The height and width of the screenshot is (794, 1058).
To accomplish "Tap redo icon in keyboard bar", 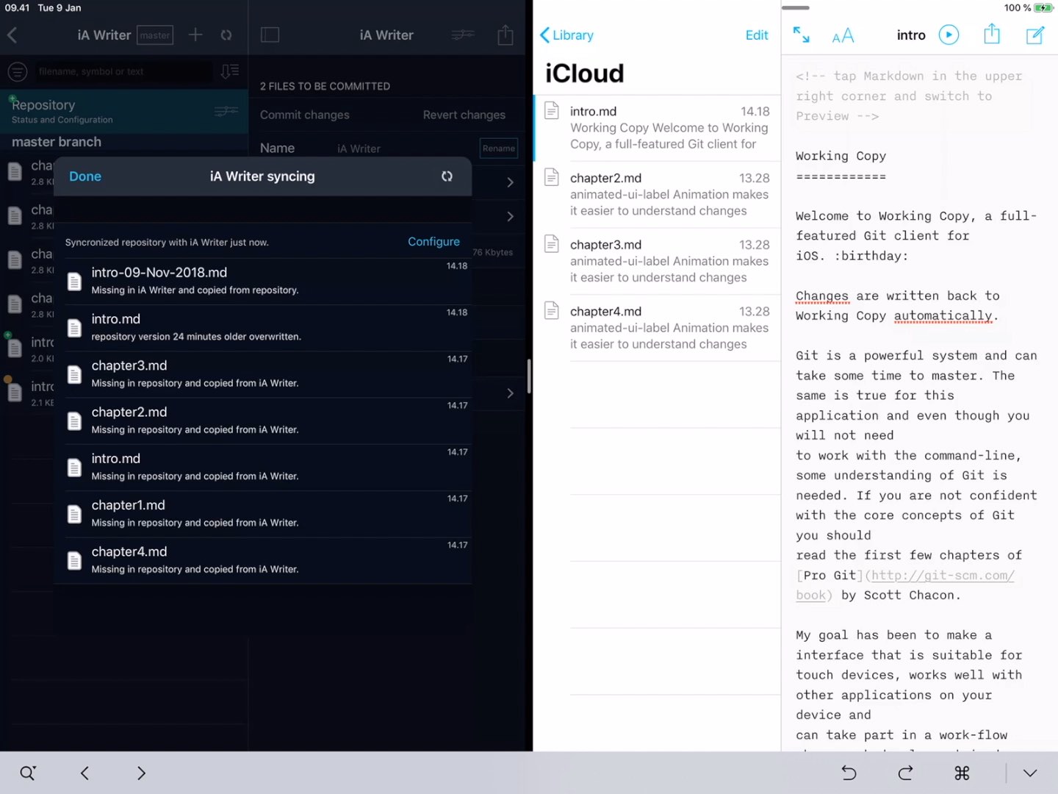I will [x=905, y=773].
